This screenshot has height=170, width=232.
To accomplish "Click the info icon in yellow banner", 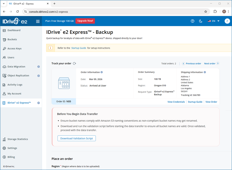I will 51,48.
